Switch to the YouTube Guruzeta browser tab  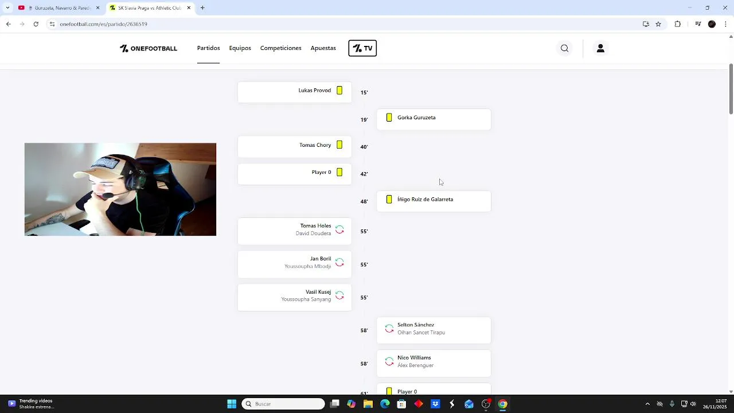(x=59, y=8)
